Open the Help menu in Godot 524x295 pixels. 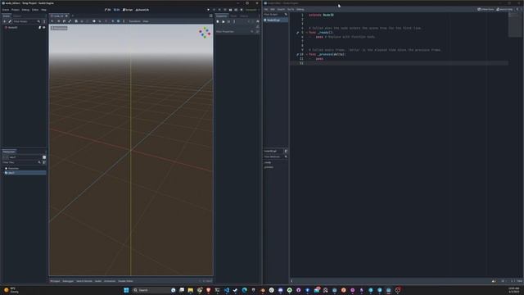click(43, 10)
